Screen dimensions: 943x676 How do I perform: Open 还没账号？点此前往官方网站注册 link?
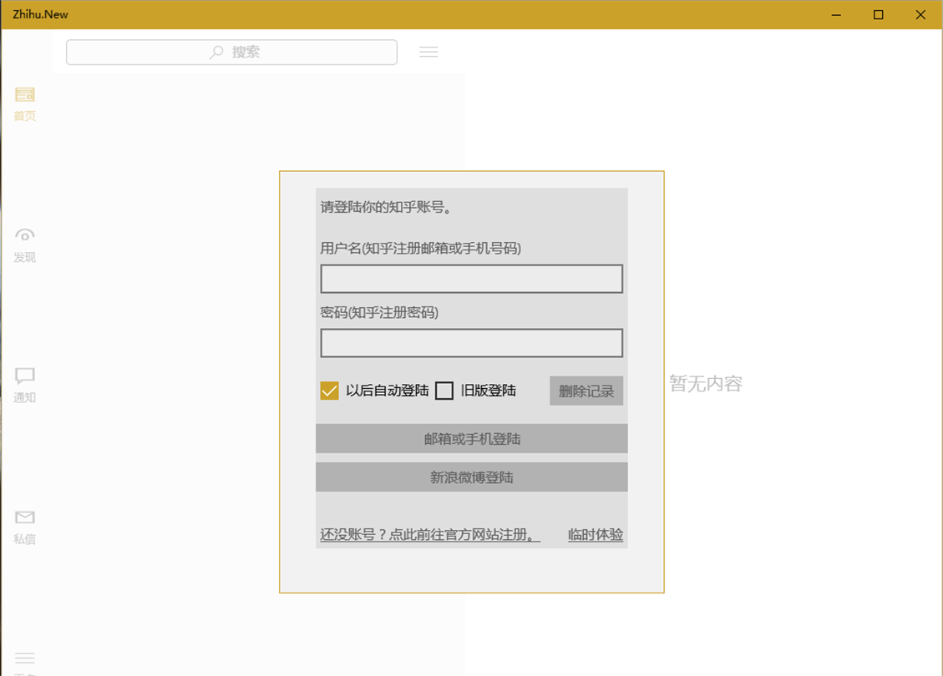pyautogui.click(x=430, y=535)
